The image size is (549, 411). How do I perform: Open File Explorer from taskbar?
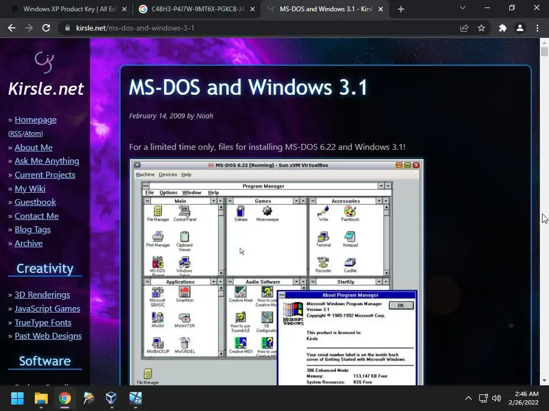(x=41, y=398)
